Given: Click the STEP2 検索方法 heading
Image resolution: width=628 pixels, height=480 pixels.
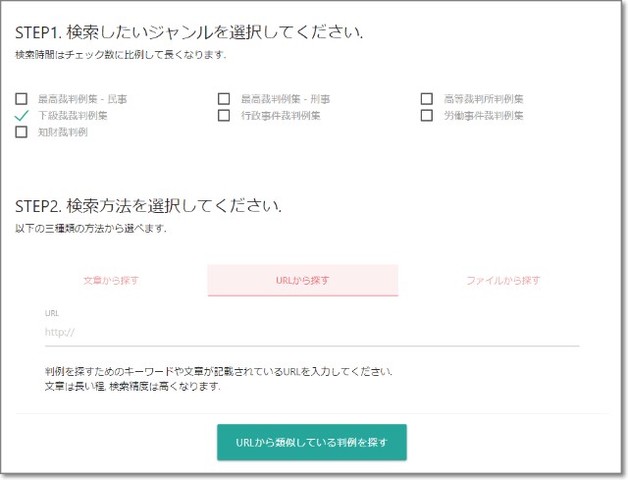Looking at the screenshot, I should [x=149, y=207].
